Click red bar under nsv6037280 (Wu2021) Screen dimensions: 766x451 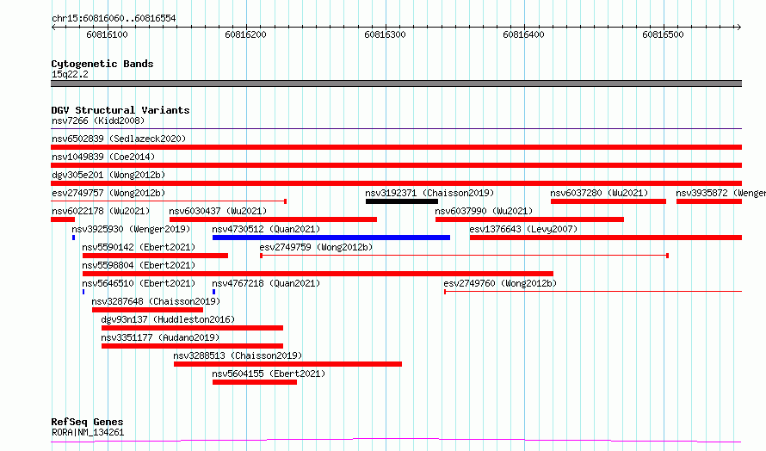tap(608, 201)
